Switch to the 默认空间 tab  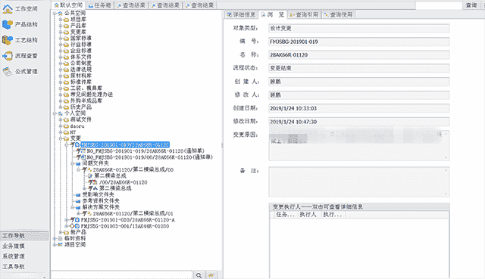68,5
